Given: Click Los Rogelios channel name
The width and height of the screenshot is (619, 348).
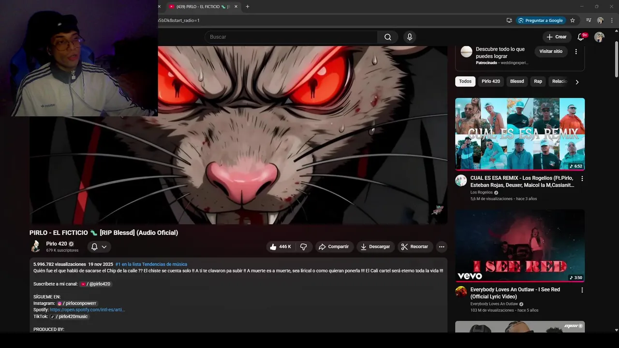Looking at the screenshot, I should click(x=482, y=192).
